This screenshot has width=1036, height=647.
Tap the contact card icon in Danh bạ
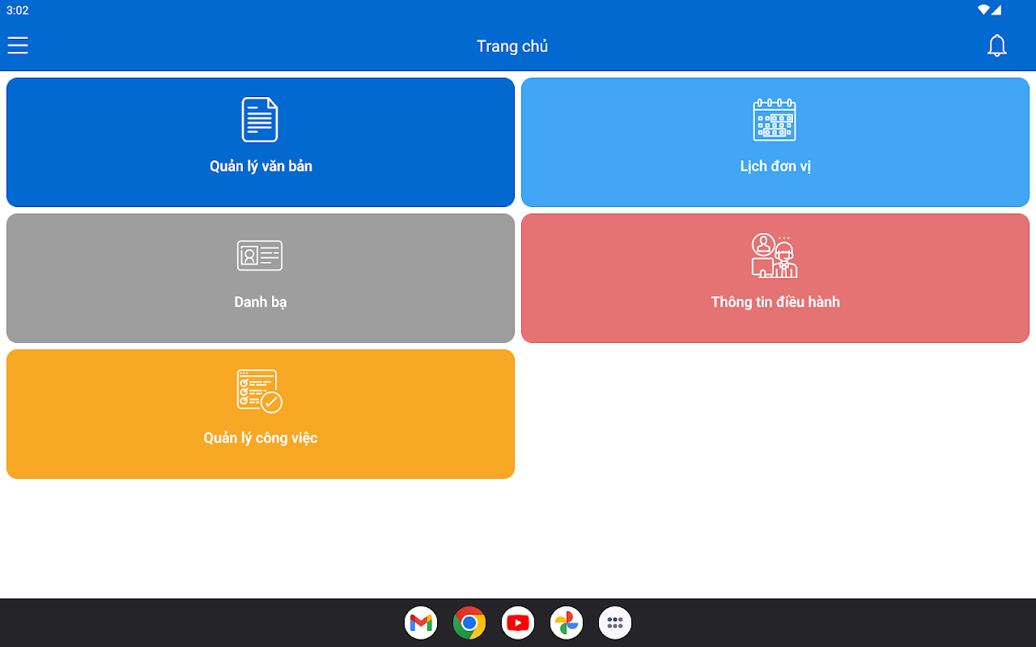(x=260, y=256)
